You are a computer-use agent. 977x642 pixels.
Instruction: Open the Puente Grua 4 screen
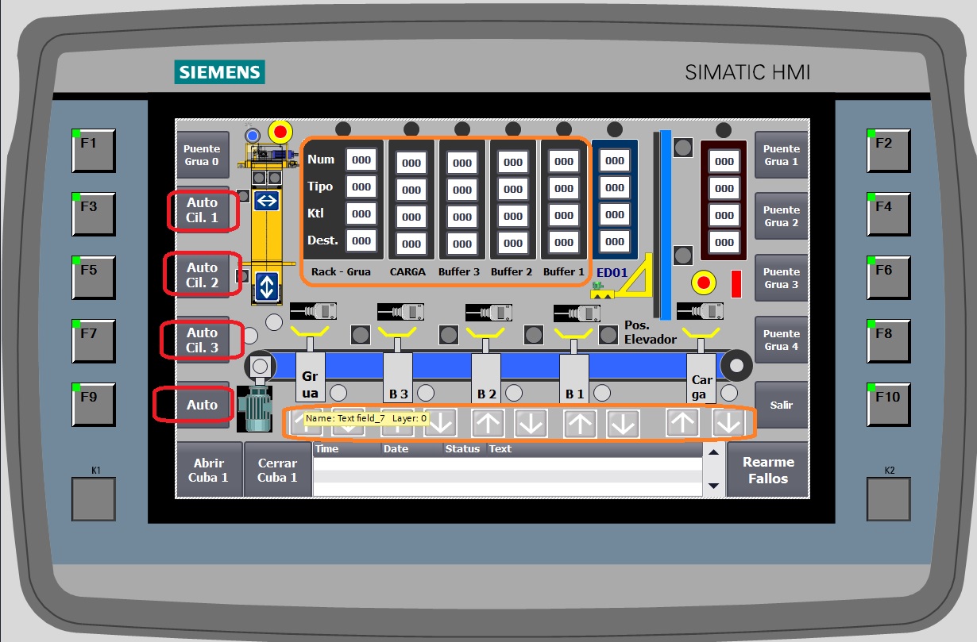782,340
